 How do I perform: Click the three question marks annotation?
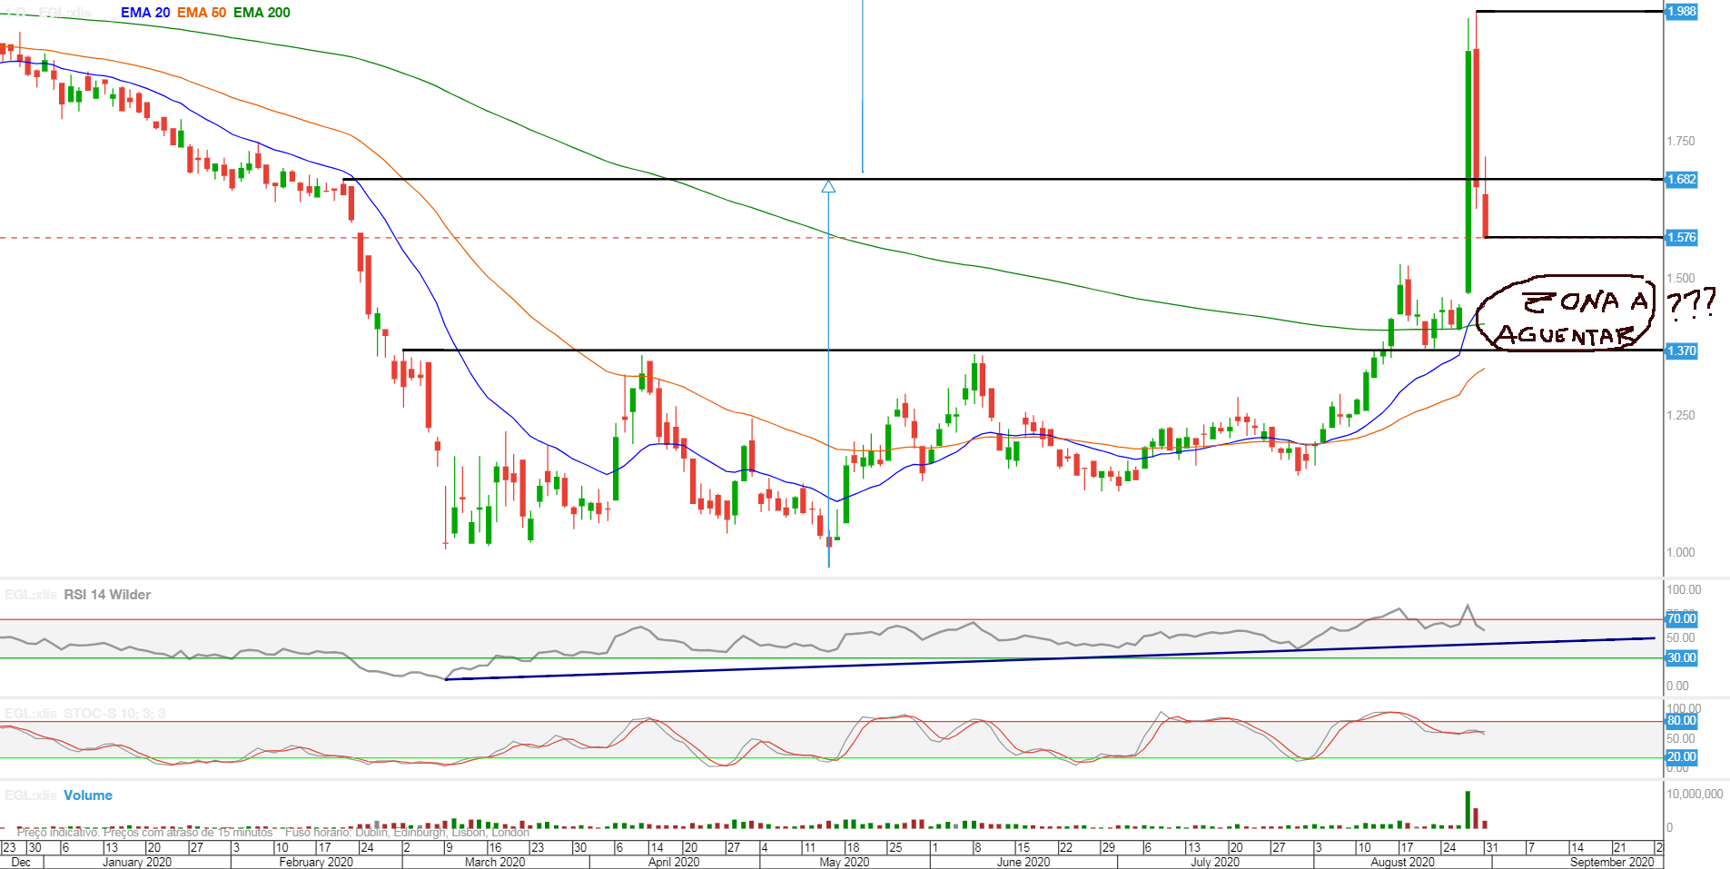coord(1691,302)
